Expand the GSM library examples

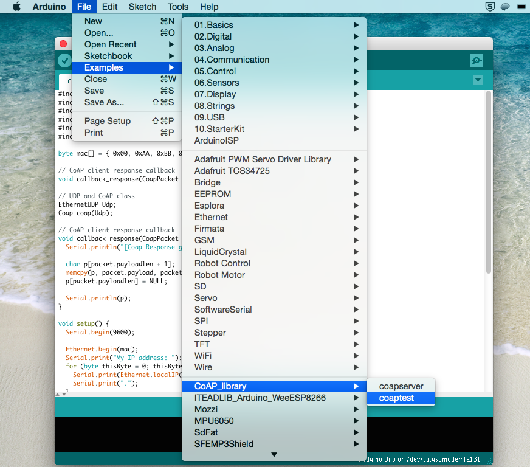[x=274, y=240]
